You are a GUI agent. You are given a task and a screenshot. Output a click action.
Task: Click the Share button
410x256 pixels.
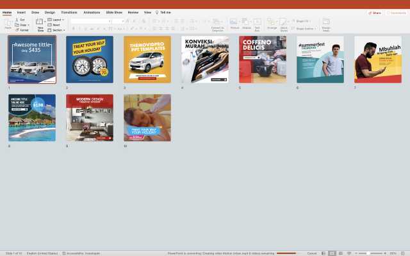click(x=375, y=12)
